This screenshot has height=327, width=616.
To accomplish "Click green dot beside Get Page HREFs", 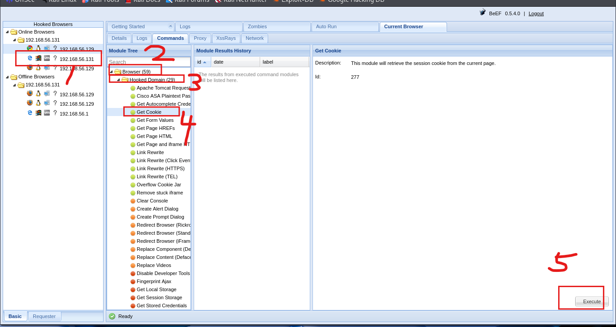I will click(x=133, y=128).
